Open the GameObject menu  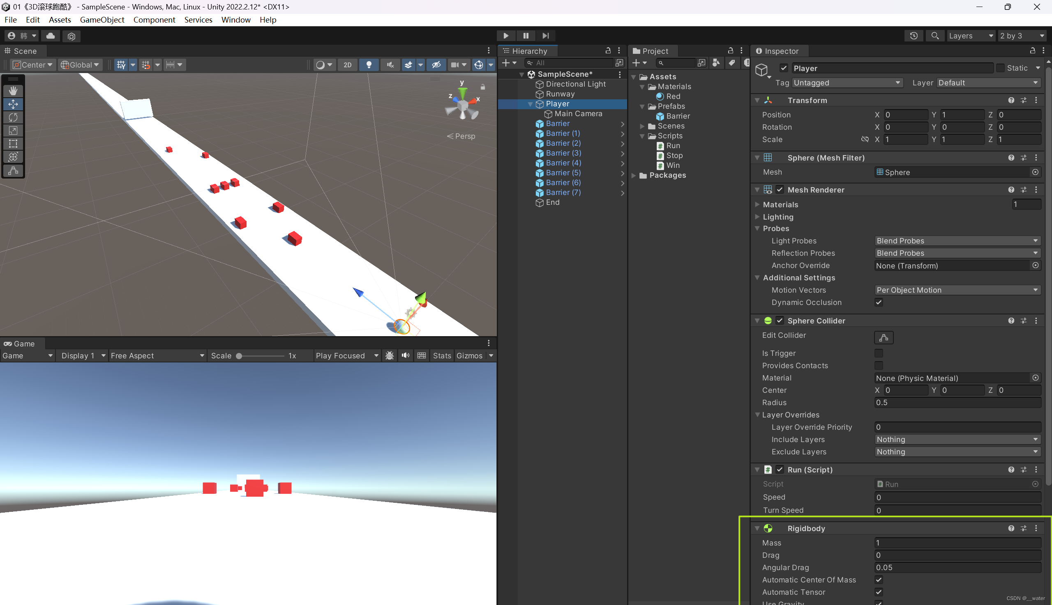pyautogui.click(x=102, y=20)
